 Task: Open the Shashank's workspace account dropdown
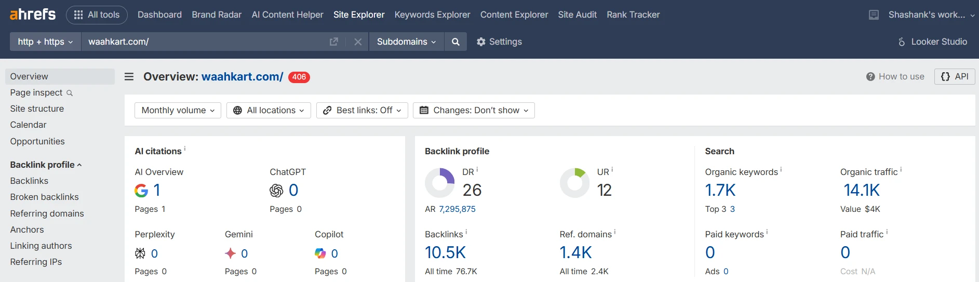pyautogui.click(x=932, y=15)
